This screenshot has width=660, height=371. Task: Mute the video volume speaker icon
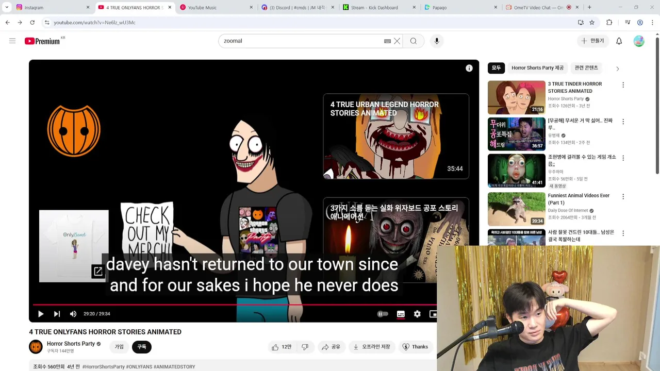[73, 314]
